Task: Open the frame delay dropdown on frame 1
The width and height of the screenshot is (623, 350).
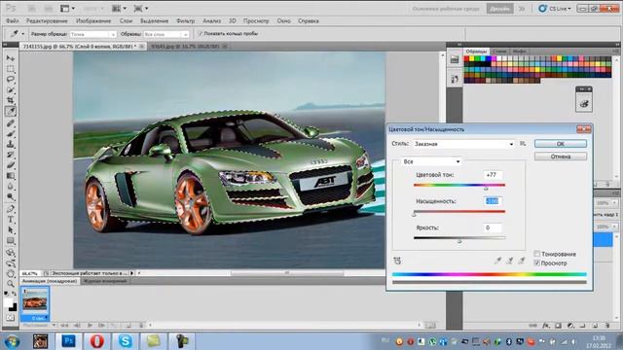Action: point(39,318)
